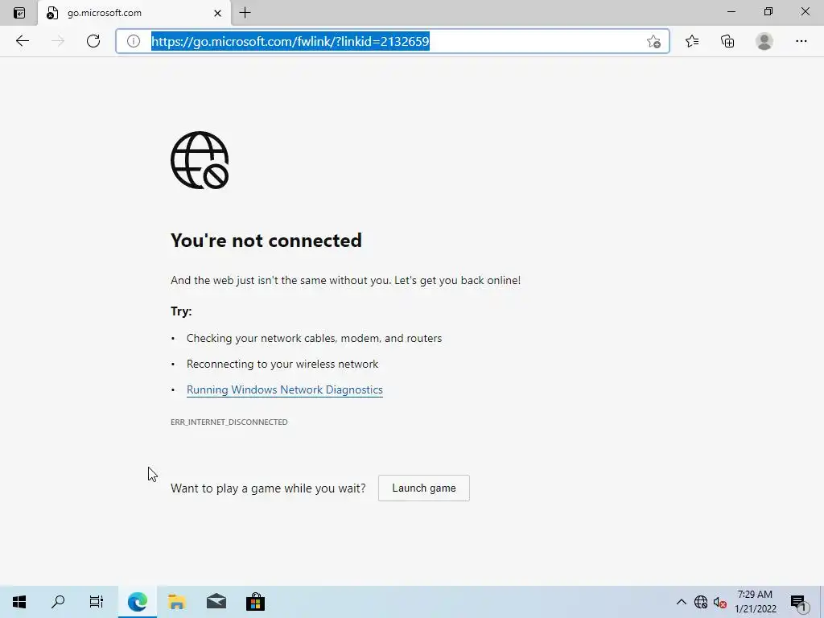Open the Favorites list
824x618 pixels.
click(692, 41)
